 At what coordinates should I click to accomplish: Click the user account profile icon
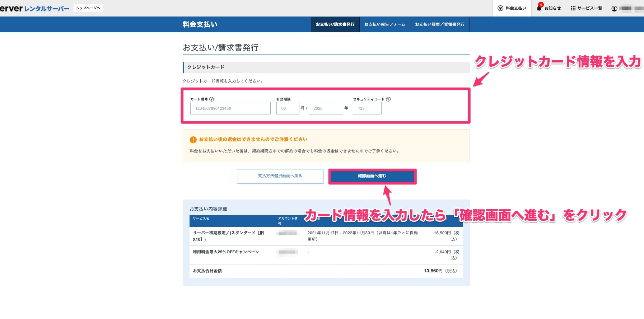[x=614, y=9]
